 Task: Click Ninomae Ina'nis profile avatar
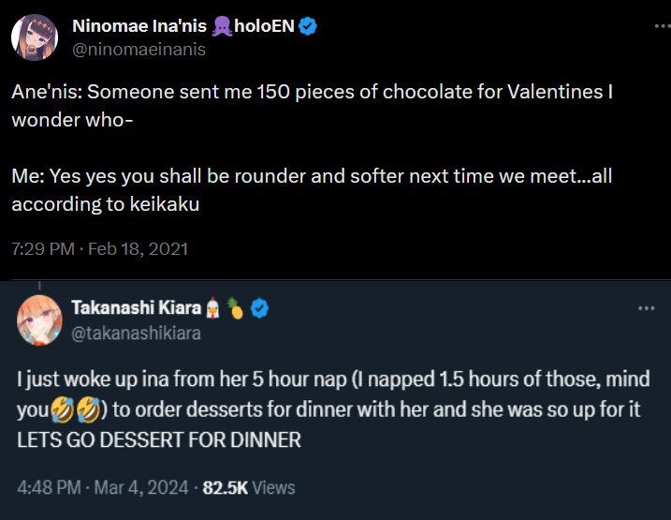(x=32, y=36)
